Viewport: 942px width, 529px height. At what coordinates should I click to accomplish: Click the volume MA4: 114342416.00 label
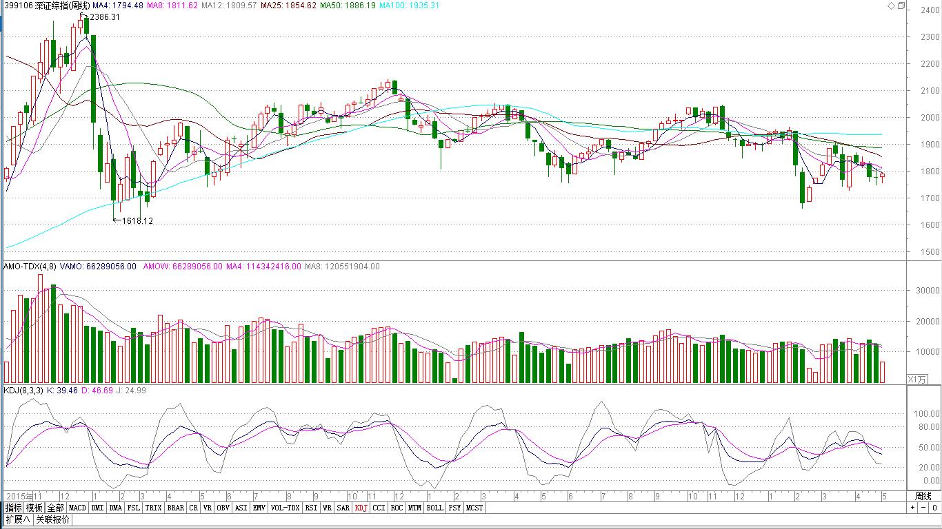click(263, 267)
